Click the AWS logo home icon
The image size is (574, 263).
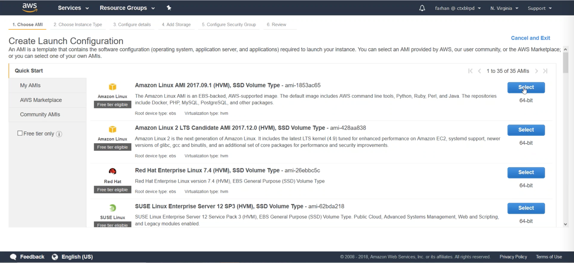point(30,7)
